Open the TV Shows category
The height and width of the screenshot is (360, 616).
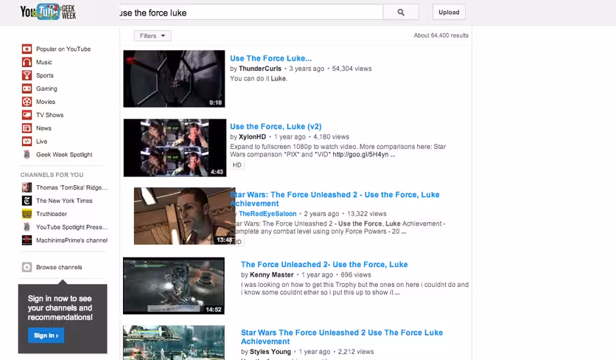49,115
